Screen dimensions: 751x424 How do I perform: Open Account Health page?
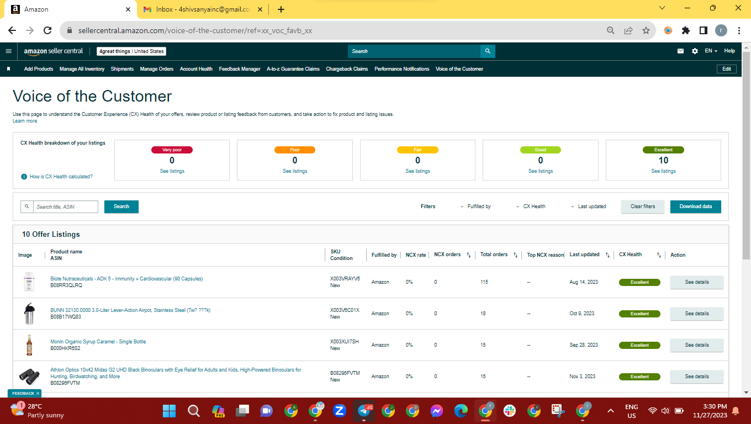(196, 69)
